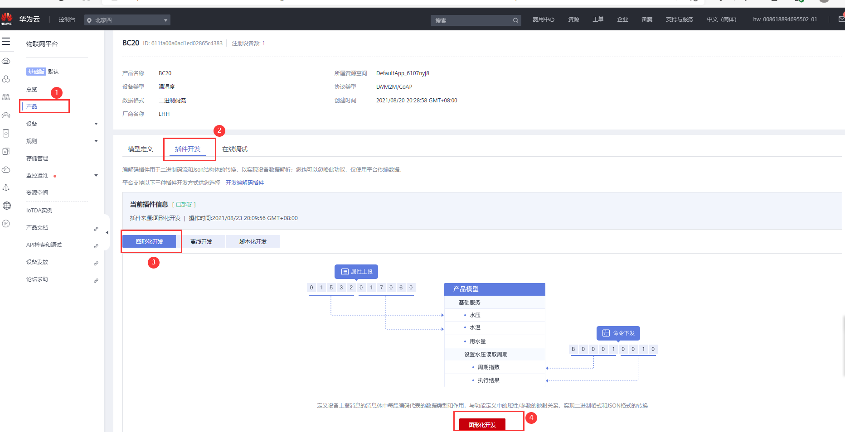Click the circled P icon in left rail

[x=6, y=224]
